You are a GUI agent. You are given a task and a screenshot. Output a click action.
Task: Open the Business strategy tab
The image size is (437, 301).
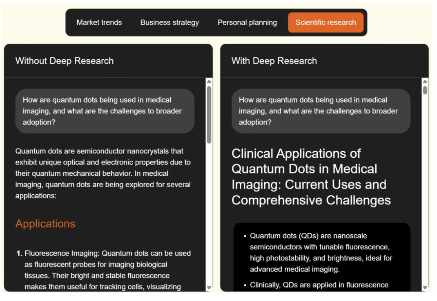[169, 22]
